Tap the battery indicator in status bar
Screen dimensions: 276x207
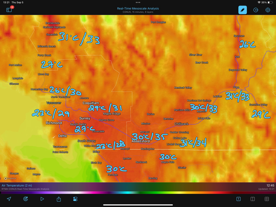[x=270, y=2]
